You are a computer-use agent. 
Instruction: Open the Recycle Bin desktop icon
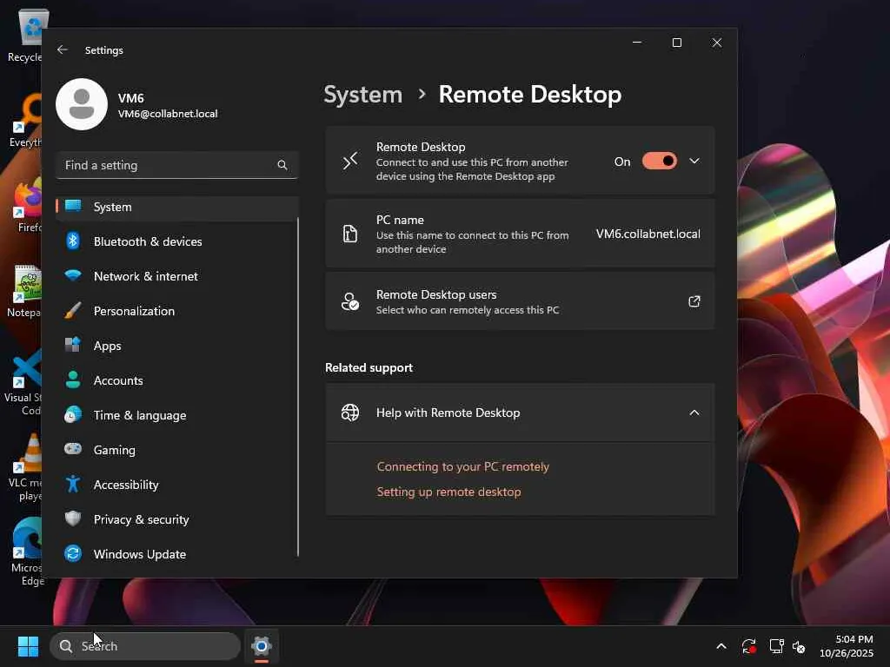click(x=25, y=35)
